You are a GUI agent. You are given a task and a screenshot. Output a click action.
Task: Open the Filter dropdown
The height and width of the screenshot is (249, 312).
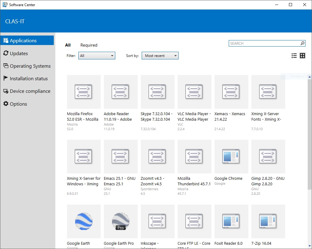click(97, 55)
